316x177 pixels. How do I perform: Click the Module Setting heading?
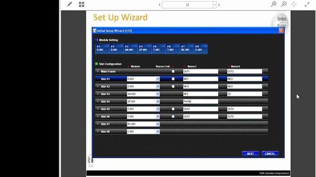(x=109, y=40)
